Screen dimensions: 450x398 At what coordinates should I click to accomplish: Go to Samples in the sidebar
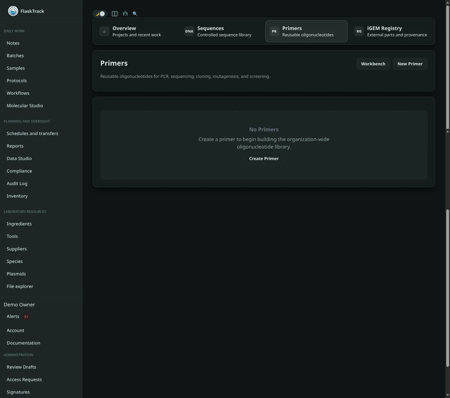click(41, 68)
